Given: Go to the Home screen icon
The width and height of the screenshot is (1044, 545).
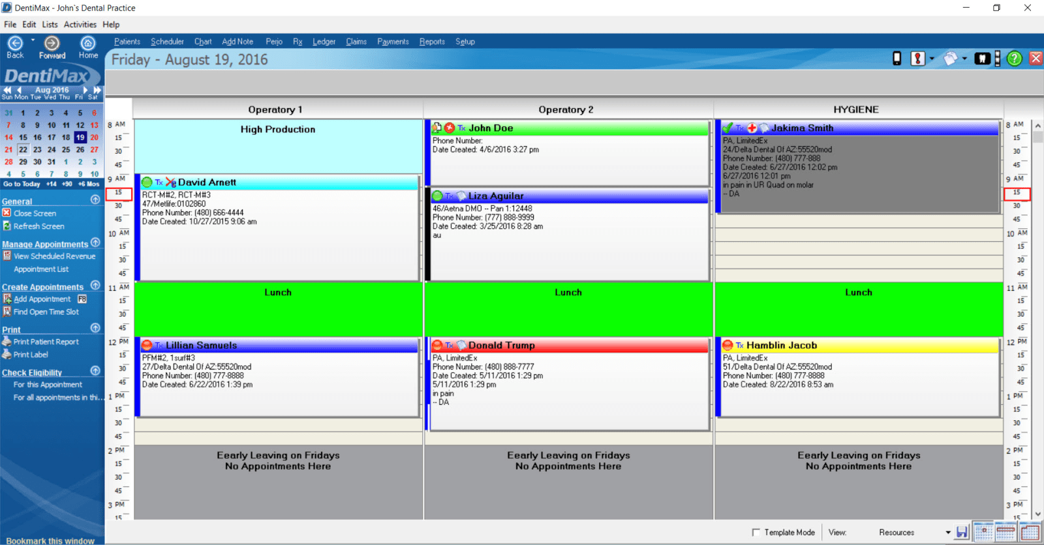Looking at the screenshot, I should [88, 43].
